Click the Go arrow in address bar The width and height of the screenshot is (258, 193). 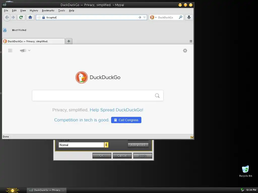point(140,17)
